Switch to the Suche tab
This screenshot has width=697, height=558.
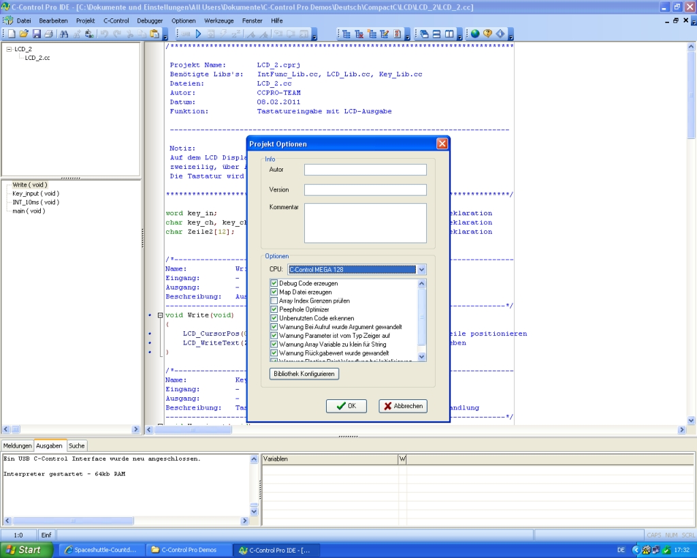pos(76,446)
